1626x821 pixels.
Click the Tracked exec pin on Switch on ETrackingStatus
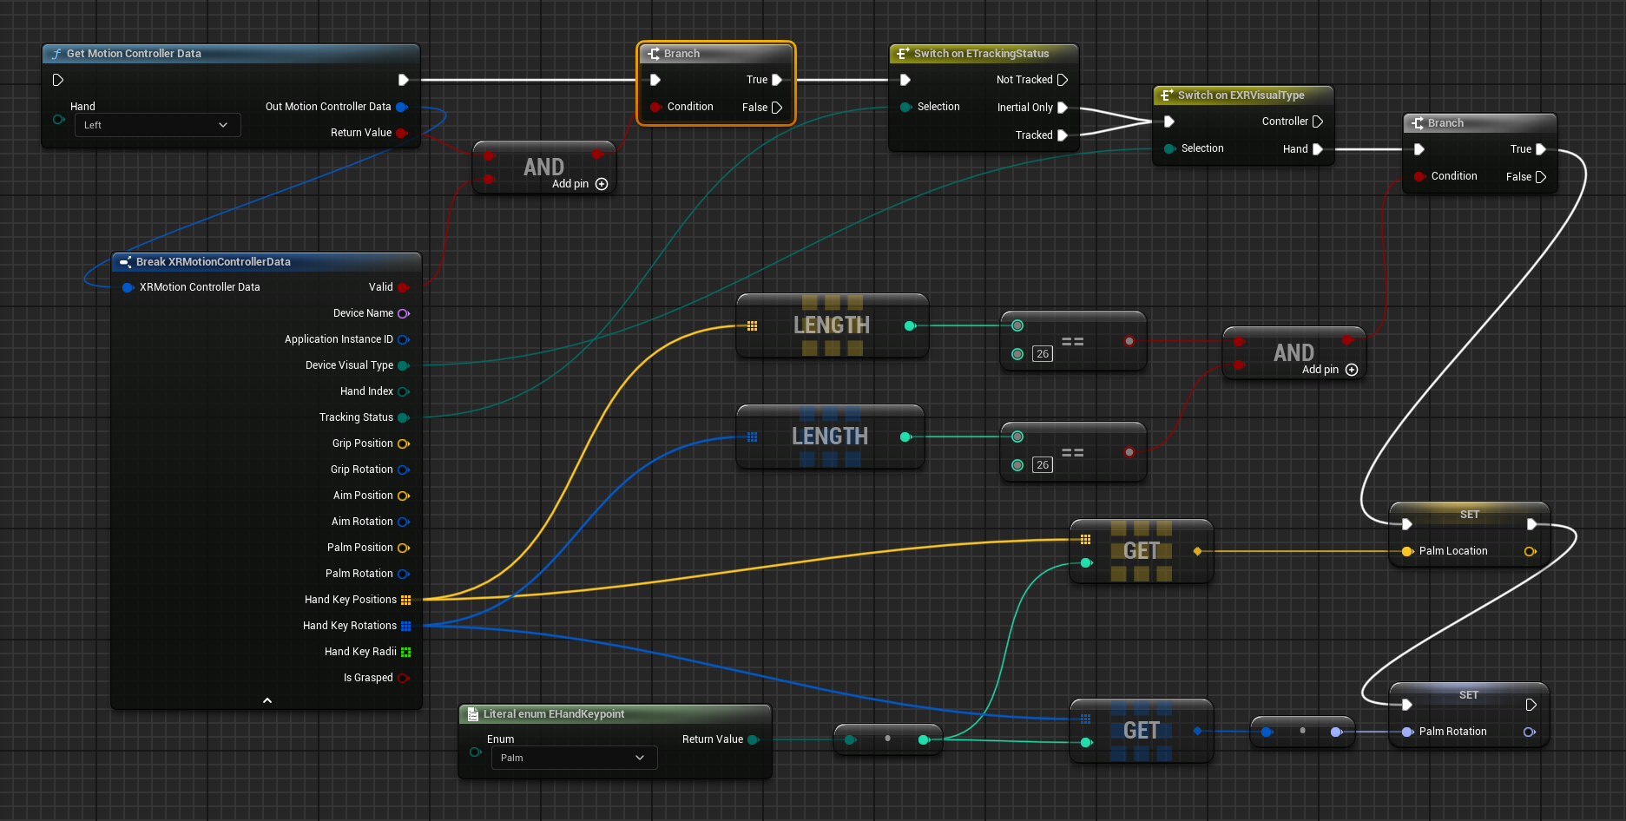pyautogui.click(x=1063, y=135)
